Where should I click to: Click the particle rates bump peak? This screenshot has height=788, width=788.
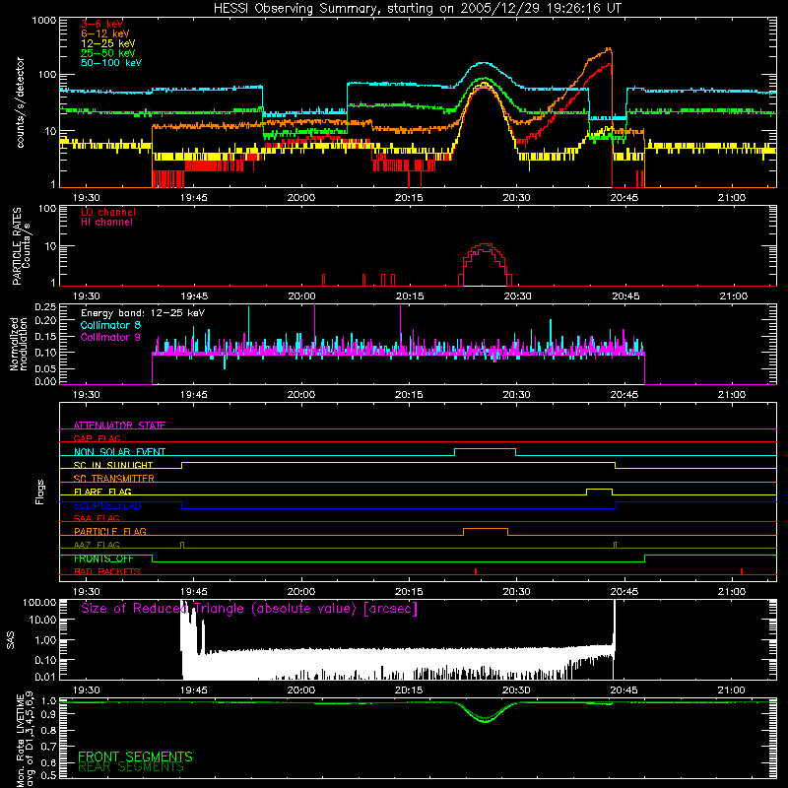coord(485,244)
